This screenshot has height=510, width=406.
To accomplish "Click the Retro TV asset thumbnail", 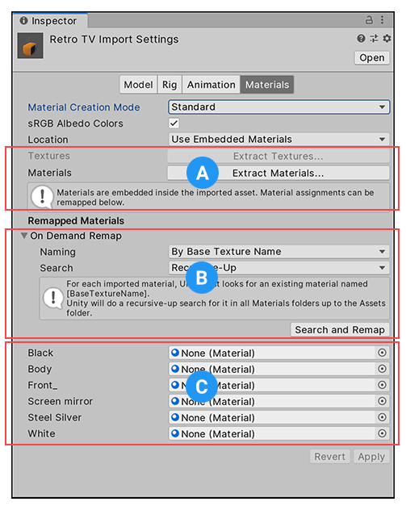I will click(x=30, y=45).
